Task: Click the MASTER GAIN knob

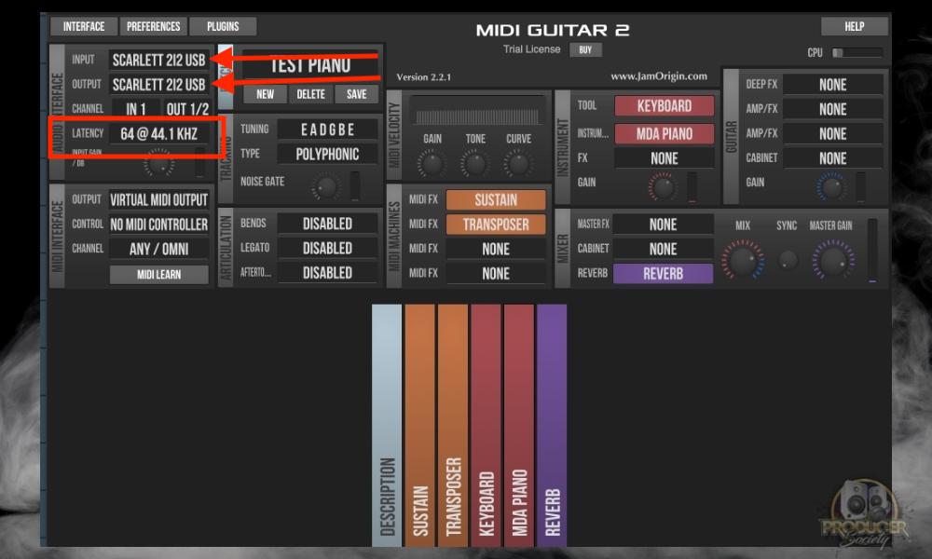Action: point(832,260)
